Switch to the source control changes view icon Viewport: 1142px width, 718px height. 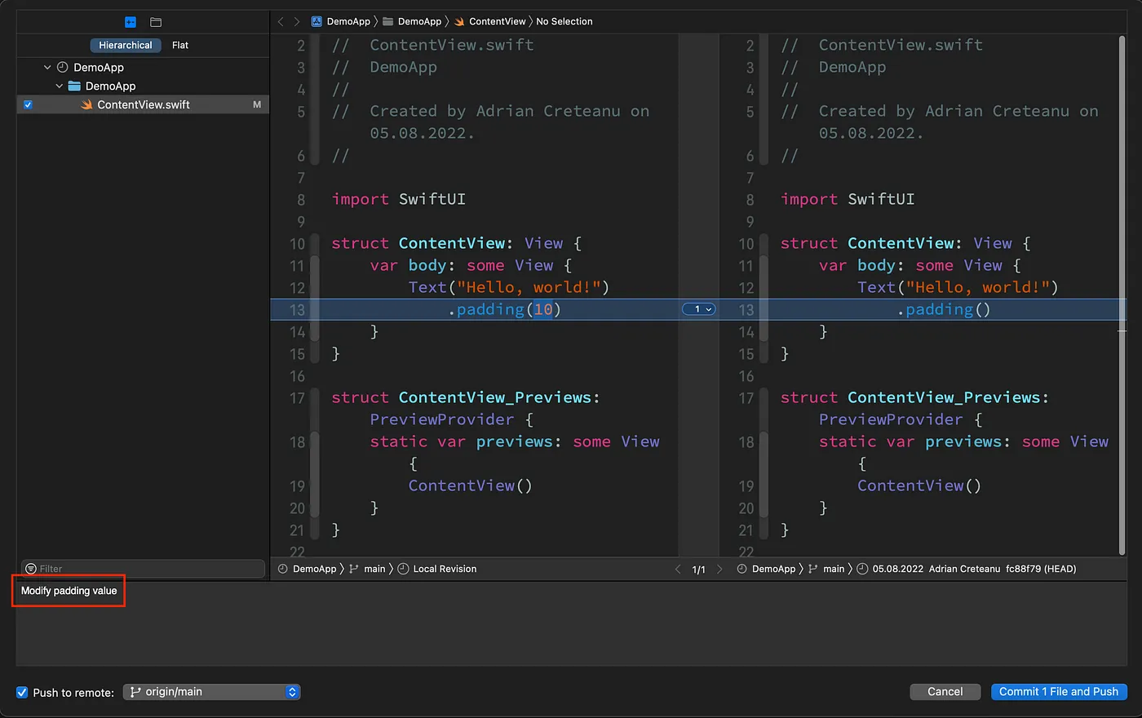point(131,22)
